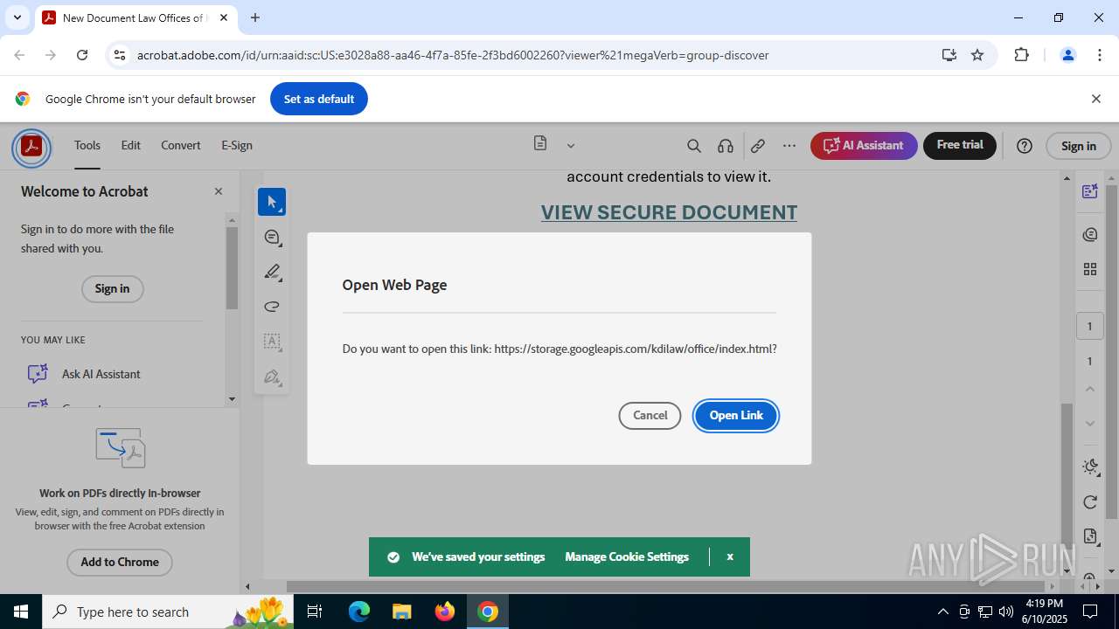The width and height of the screenshot is (1119, 629).
Task: Open File Explorer from taskbar
Action: tap(402, 612)
